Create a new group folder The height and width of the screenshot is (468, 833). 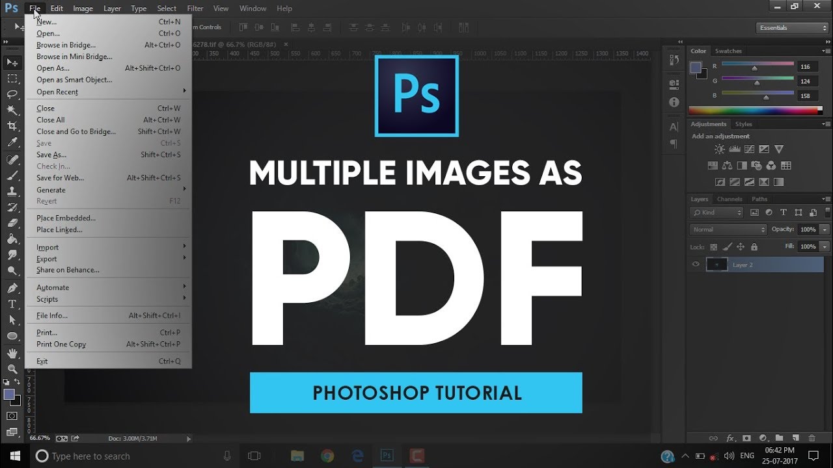[x=778, y=438]
